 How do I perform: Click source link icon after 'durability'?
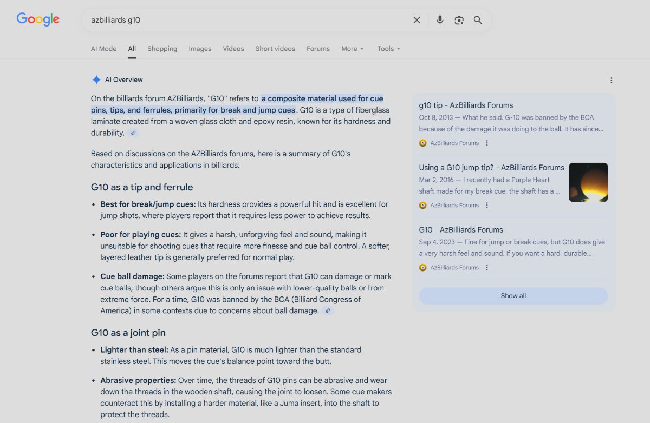(133, 133)
